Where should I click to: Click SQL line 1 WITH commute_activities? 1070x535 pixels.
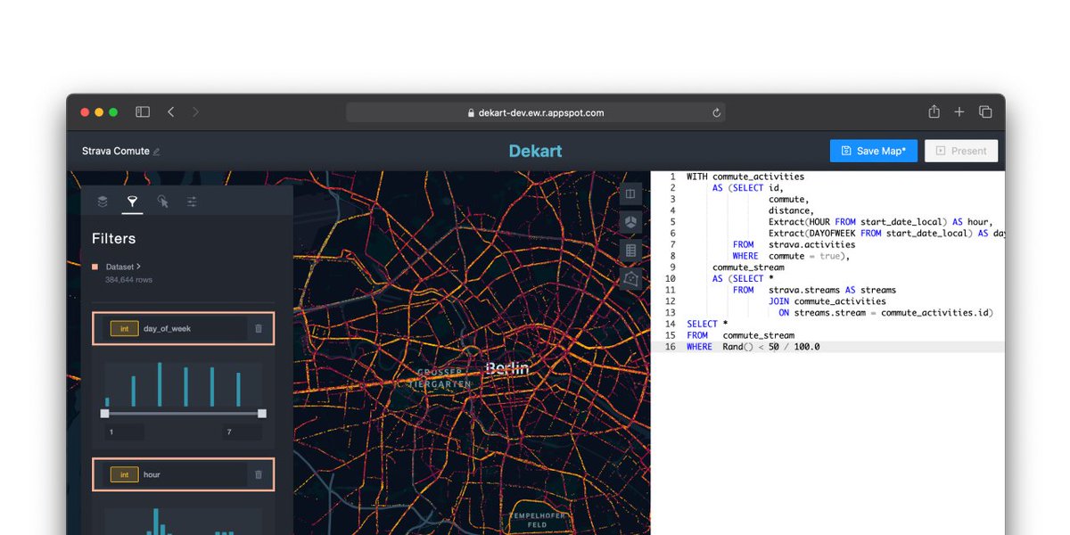pyautogui.click(x=745, y=177)
